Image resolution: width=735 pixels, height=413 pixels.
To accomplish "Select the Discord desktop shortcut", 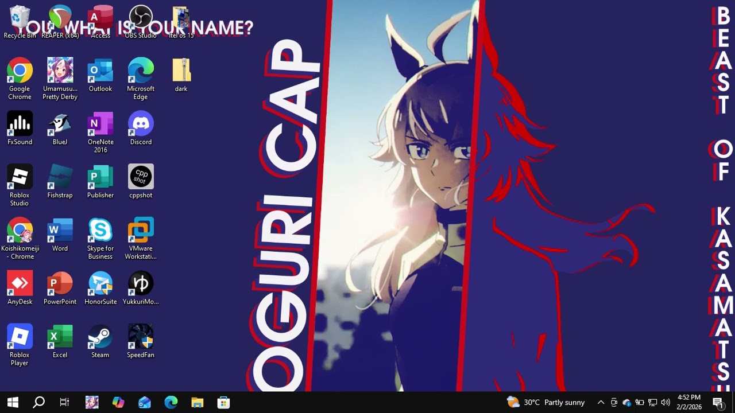I will [x=141, y=128].
